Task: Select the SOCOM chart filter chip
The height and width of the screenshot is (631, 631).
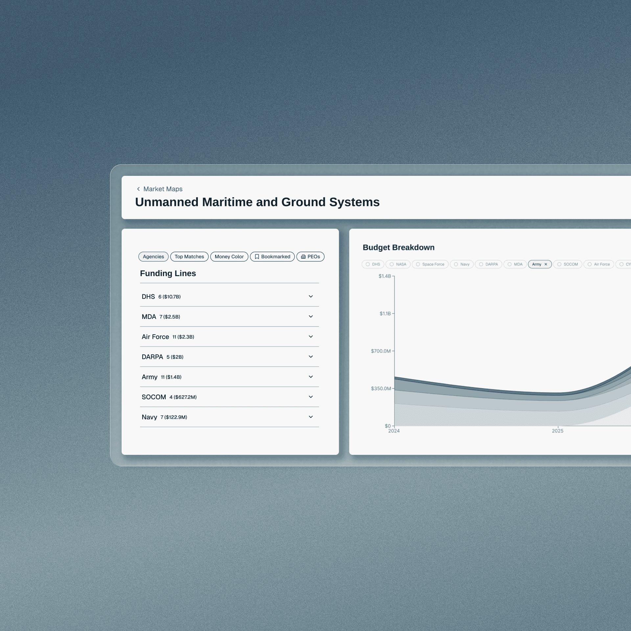Action: click(x=568, y=264)
